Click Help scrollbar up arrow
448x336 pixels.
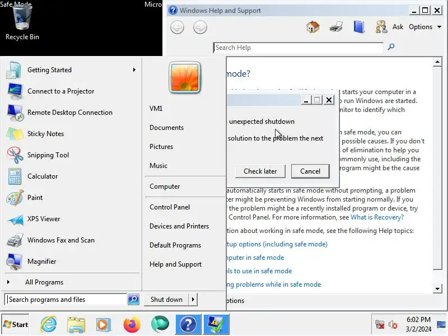coord(437,62)
